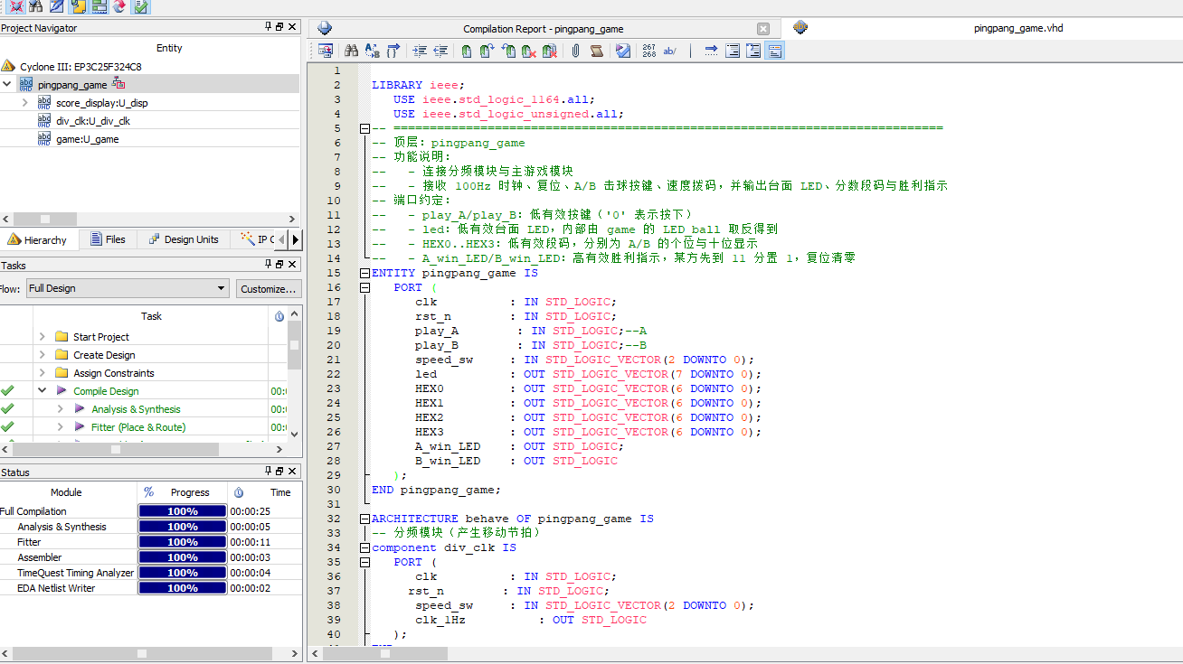This screenshot has width=1183, height=664.
Task: Float the Tasks panel window
Action: pyautogui.click(x=279, y=265)
